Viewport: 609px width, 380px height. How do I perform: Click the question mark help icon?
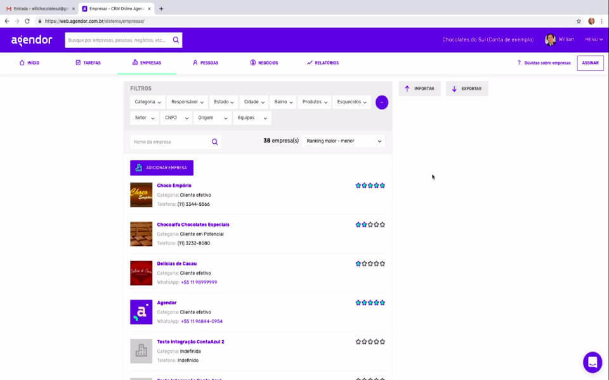[519, 63]
